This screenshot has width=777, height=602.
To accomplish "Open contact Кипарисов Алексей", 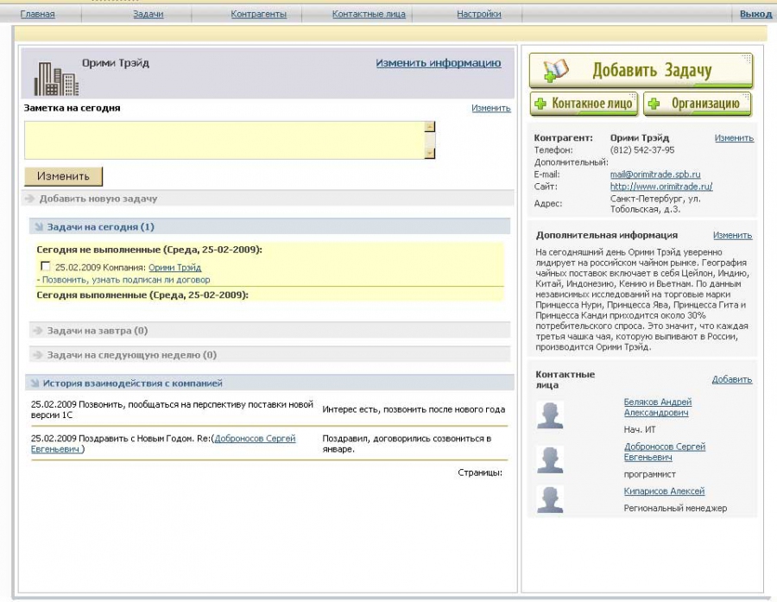I will click(664, 491).
